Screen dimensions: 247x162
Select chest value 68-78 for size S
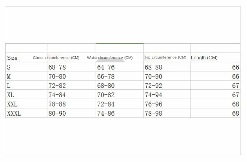coord(57,67)
